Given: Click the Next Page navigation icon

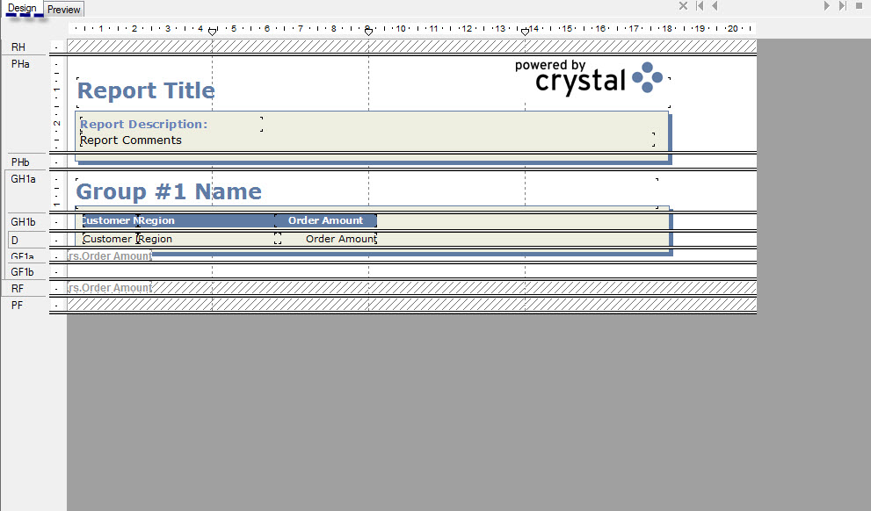Looking at the screenshot, I should 827,6.
